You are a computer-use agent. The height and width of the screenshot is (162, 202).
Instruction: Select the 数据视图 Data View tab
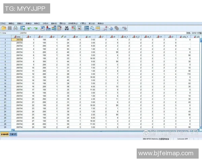[x=4, y=134]
